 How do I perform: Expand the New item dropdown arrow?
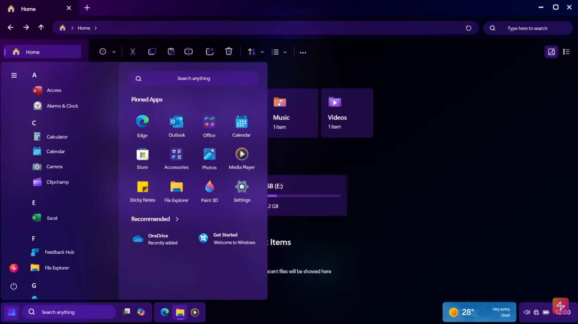tap(114, 51)
